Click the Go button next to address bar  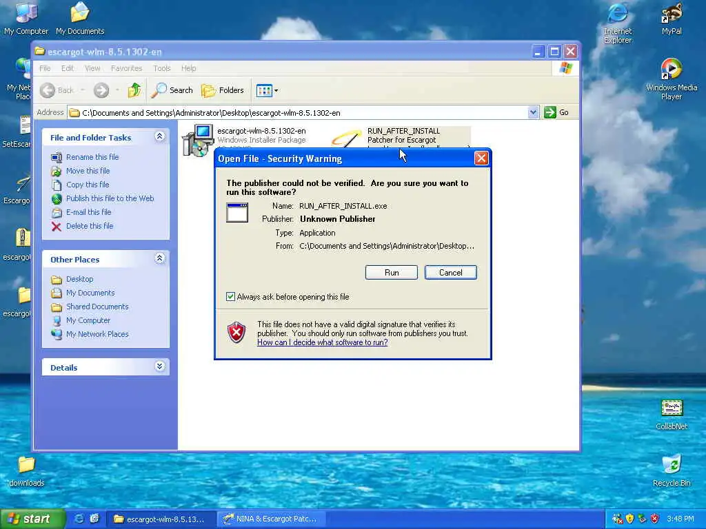coord(556,112)
